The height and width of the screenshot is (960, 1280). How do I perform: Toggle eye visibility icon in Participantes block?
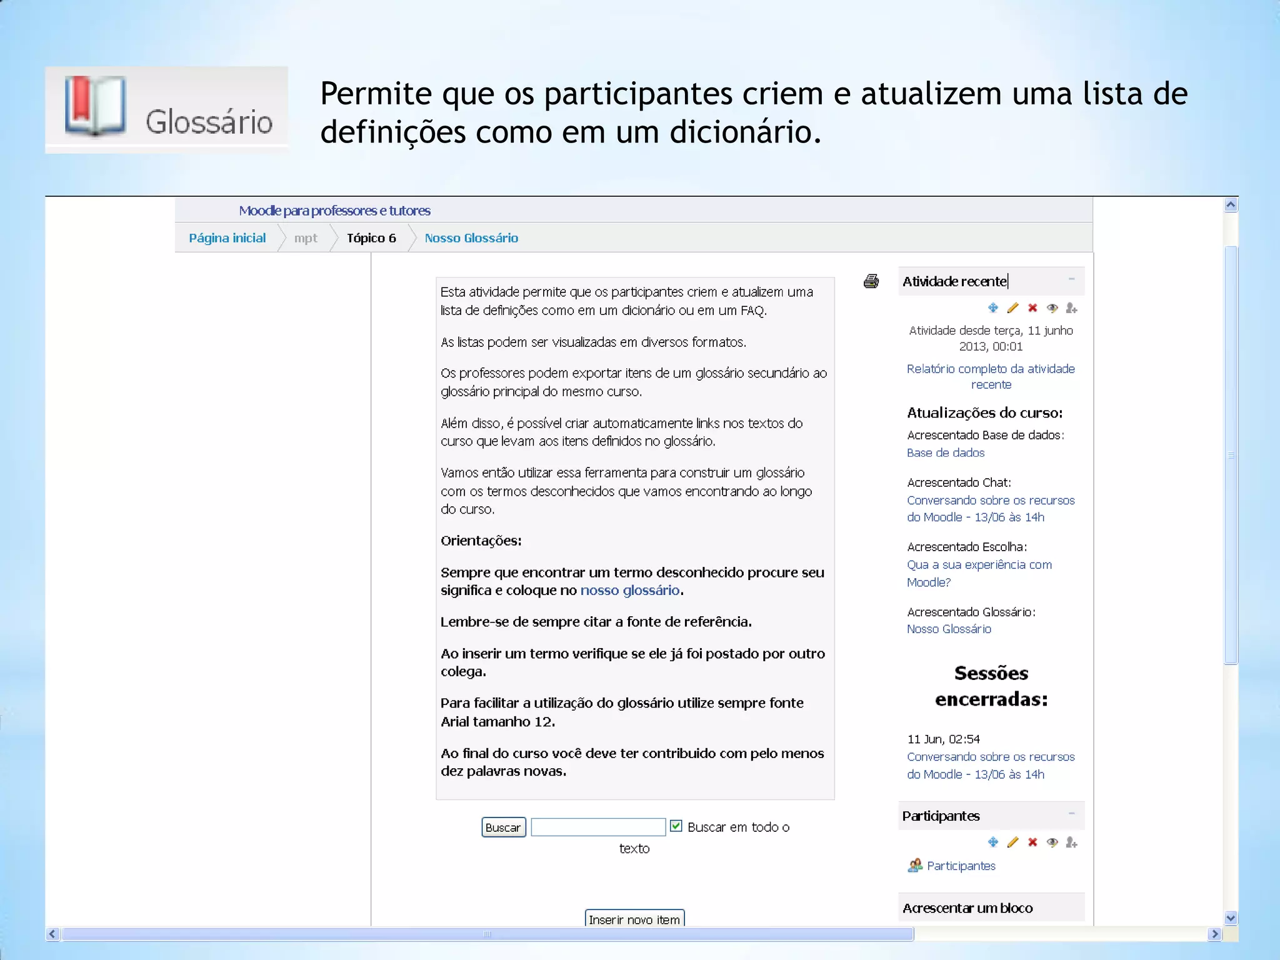pos(1052,842)
